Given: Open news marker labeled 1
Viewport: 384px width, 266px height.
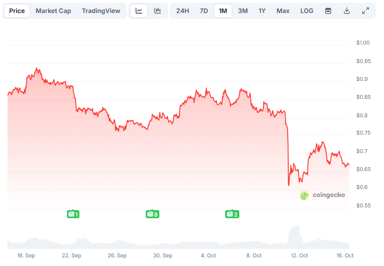Looking at the screenshot, I should pyautogui.click(x=73, y=214).
